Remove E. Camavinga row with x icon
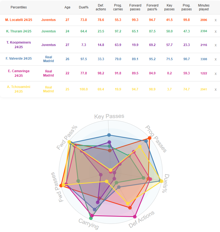The width and height of the screenshot is (220, 232). [x=216, y=74]
